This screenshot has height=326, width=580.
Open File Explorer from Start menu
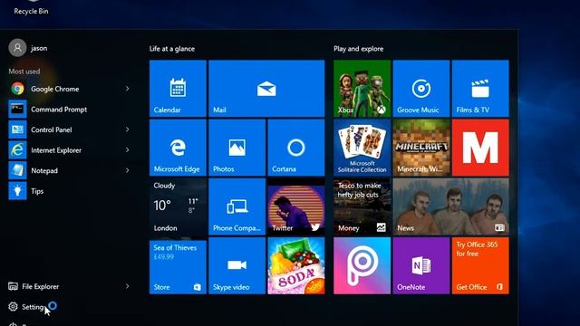71,286
